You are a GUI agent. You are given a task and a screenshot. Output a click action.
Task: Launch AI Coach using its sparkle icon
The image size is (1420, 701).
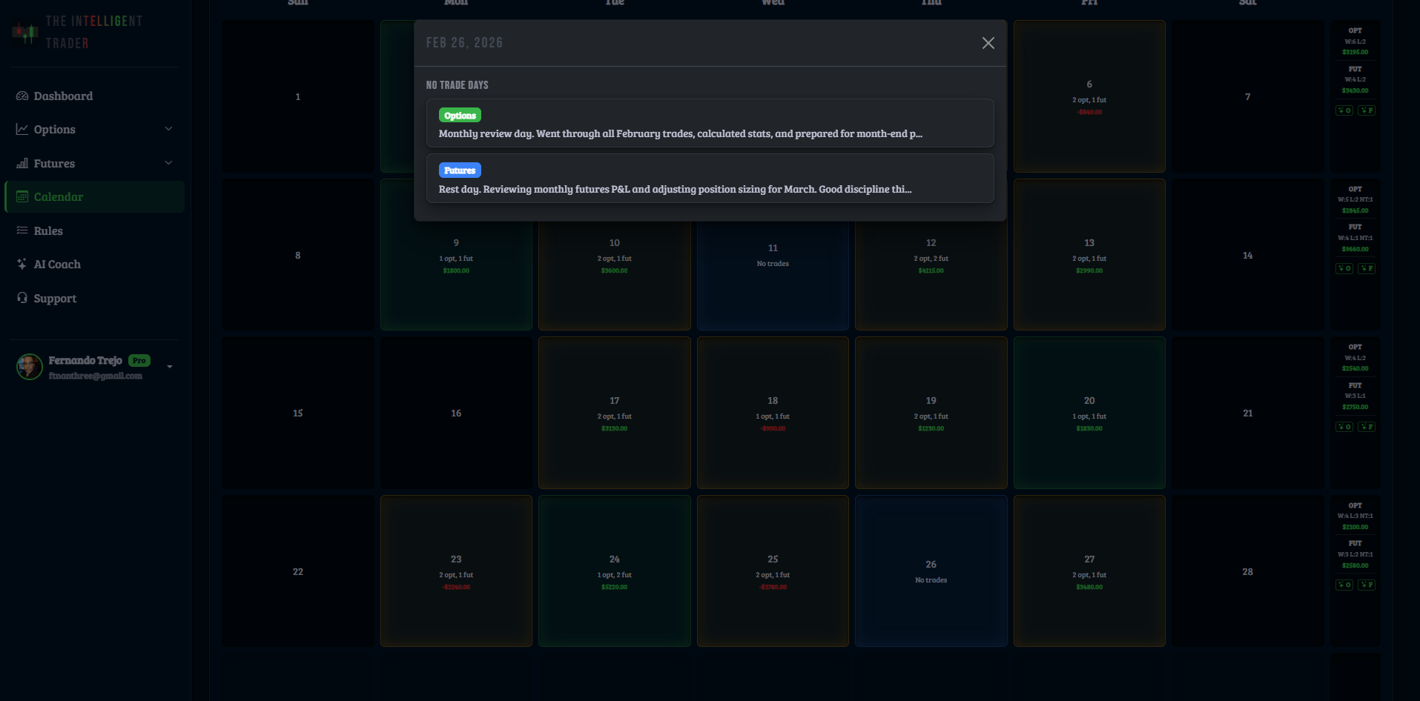[x=22, y=264]
